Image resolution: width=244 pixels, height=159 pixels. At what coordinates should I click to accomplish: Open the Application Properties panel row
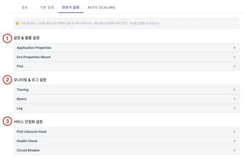point(126,48)
